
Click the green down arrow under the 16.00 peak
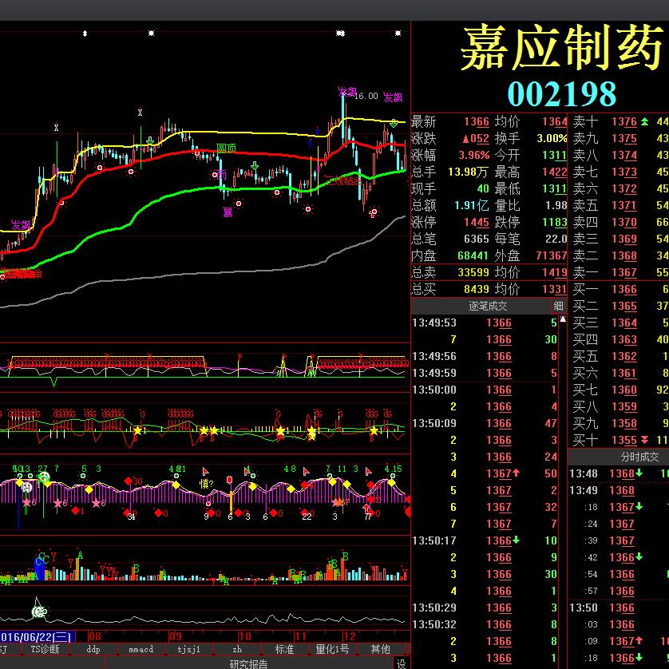coord(394,124)
